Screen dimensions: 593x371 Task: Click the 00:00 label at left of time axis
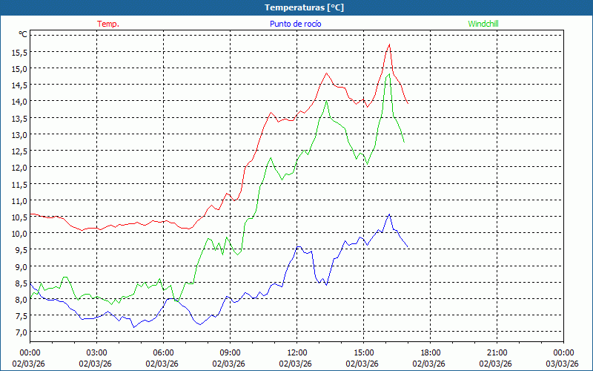click(x=30, y=352)
